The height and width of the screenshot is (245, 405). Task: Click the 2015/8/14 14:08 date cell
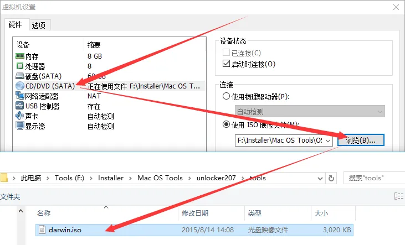208,230
